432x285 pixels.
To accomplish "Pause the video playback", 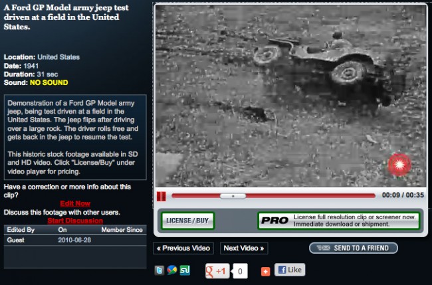I will [x=161, y=196].
